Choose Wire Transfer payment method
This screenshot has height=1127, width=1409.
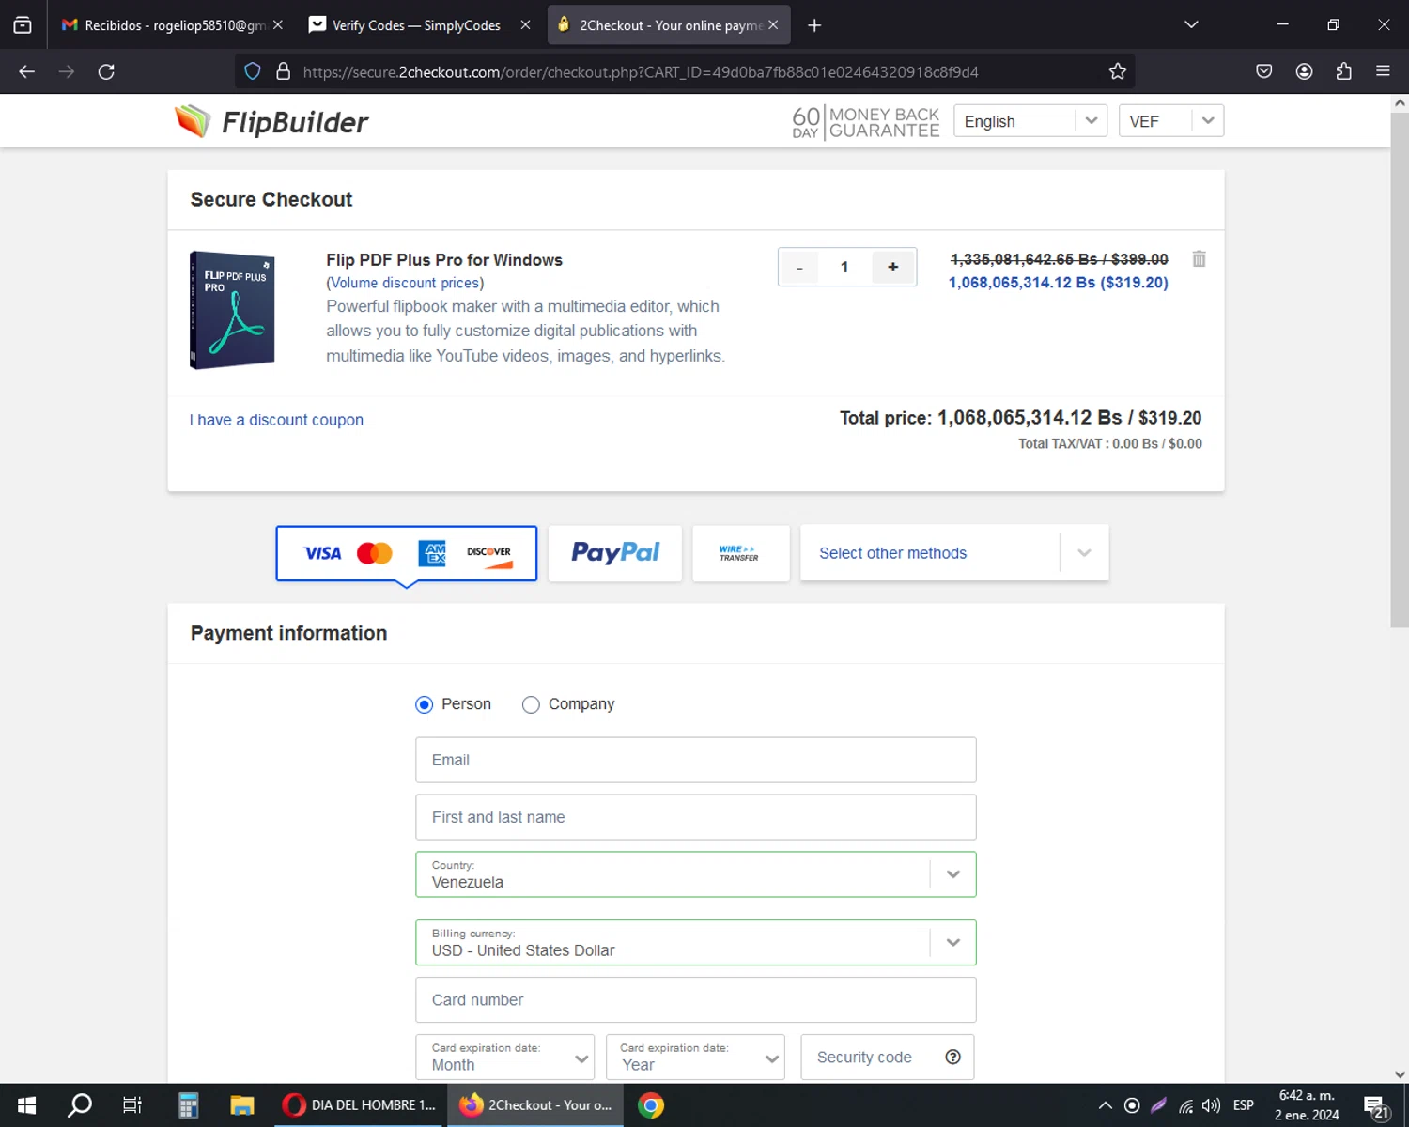click(740, 553)
